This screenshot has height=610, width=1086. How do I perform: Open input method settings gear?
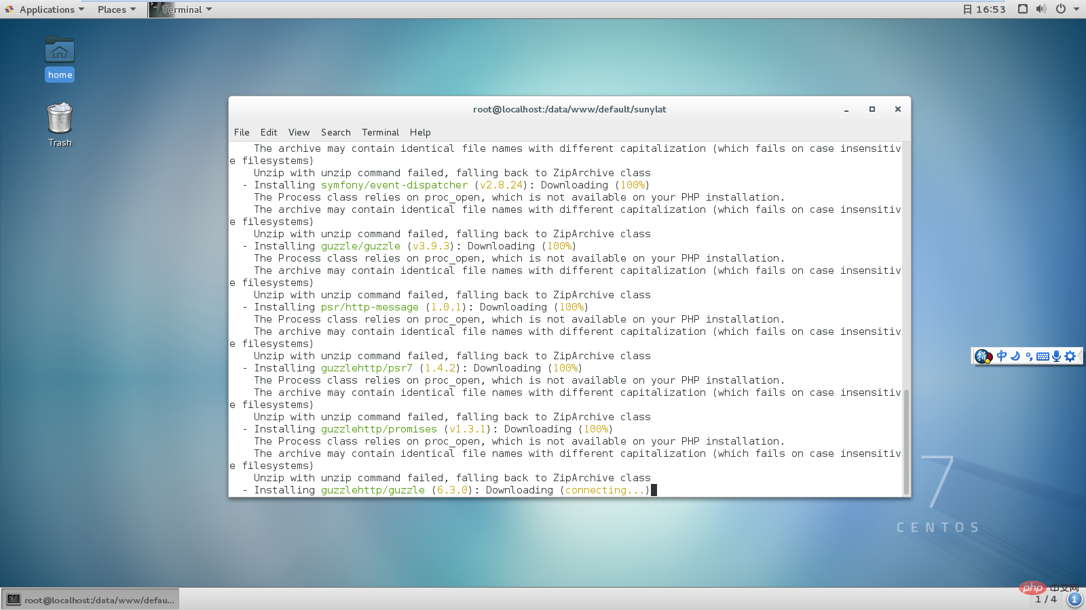click(1070, 357)
